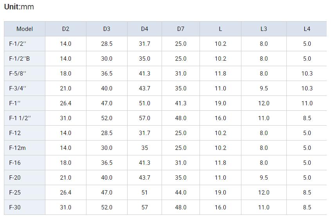Click the F-25 model cell
The height and width of the screenshot is (218, 331).
[25, 193]
